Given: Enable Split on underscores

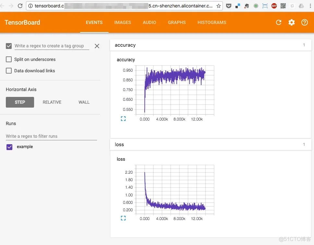Looking at the screenshot, I should coord(9,59).
